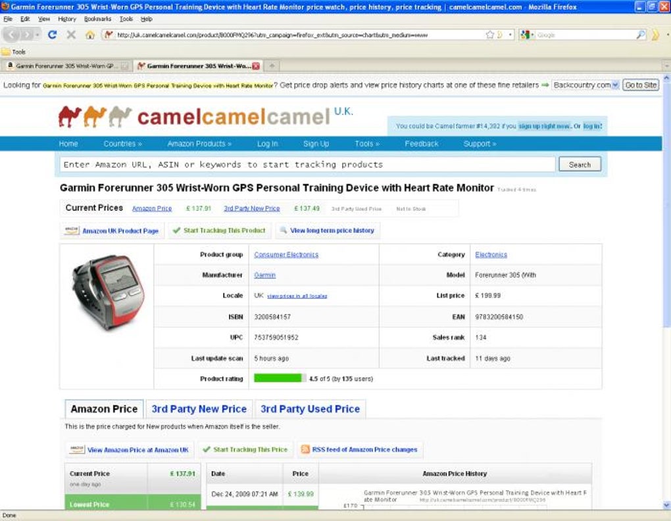Click UPC value 753759051952
The image size is (671, 521).
click(x=276, y=338)
